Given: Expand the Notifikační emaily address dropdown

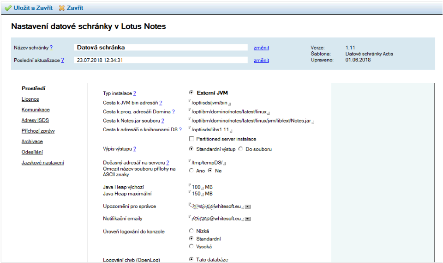Looking at the screenshot, I should [248, 219].
